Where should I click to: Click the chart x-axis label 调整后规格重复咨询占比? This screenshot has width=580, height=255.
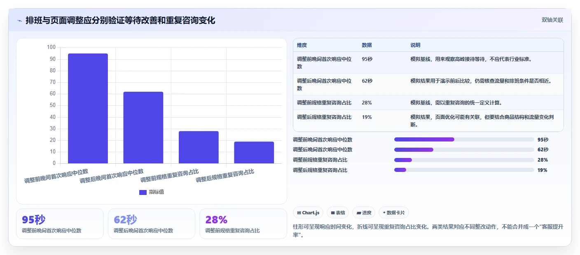(225, 176)
